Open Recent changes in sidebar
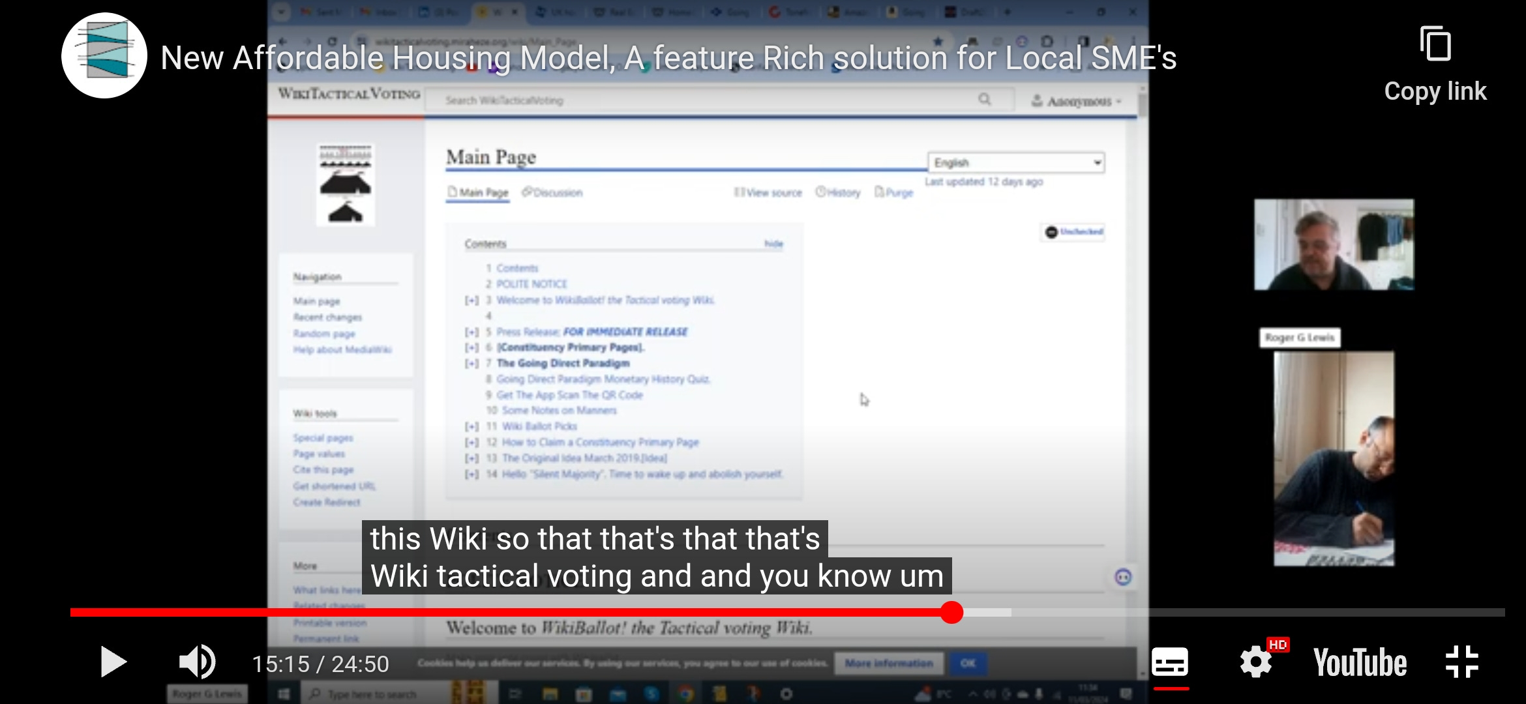Screen dimensions: 1526x704 (x=327, y=317)
